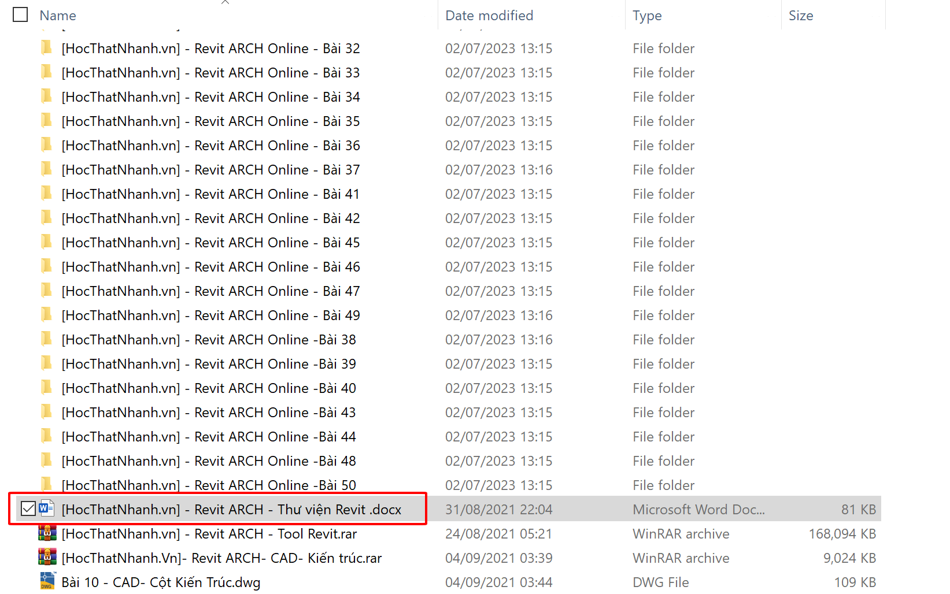Select folder name Revit ARCH Online -Bài 38
Image resolution: width=950 pixels, height=594 pixels.
[x=209, y=340]
